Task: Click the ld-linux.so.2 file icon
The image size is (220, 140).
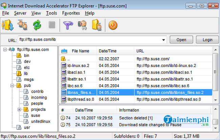Action: point(64,66)
